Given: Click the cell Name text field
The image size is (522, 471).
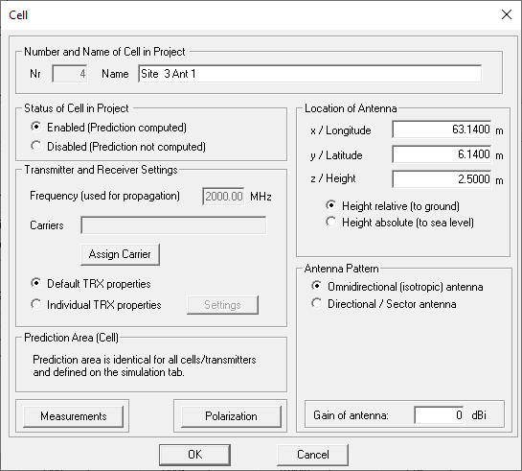Looking at the screenshot, I should pos(310,74).
